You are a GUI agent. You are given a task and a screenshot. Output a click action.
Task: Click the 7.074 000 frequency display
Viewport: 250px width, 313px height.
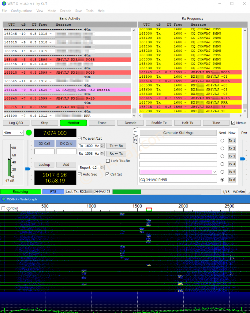tap(55, 133)
